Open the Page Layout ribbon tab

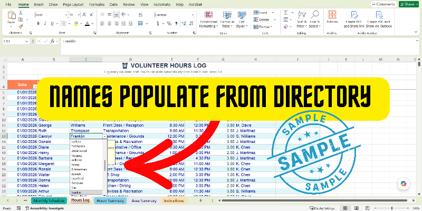click(x=73, y=4)
